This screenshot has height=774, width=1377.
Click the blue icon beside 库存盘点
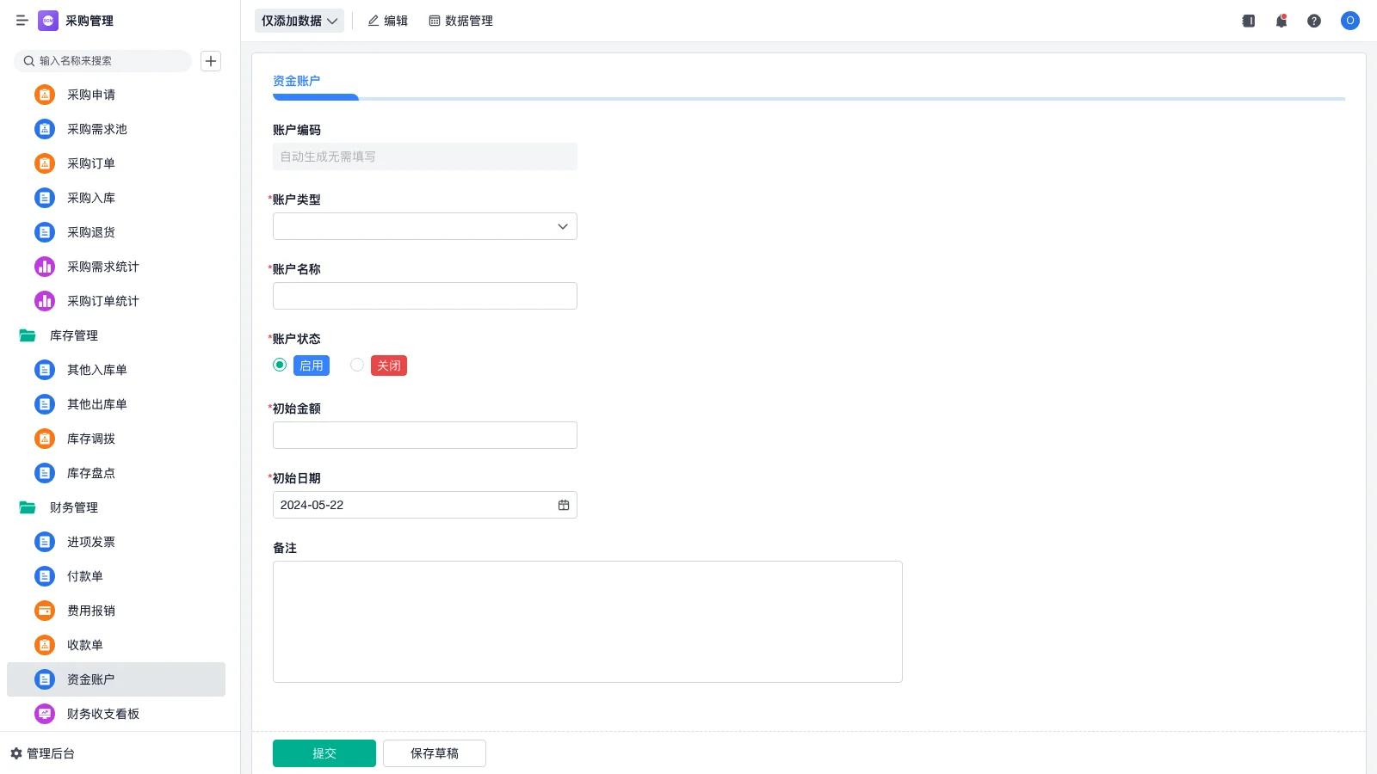tap(45, 473)
